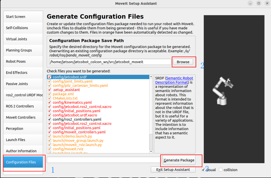Screen dimensions: 271x178
Task: Click the Browse button for save path
Action: [183, 62]
